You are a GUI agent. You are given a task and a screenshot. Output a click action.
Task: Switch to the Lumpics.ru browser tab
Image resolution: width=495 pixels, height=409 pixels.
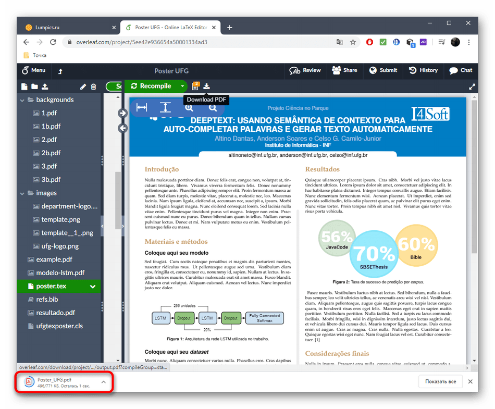coord(68,28)
